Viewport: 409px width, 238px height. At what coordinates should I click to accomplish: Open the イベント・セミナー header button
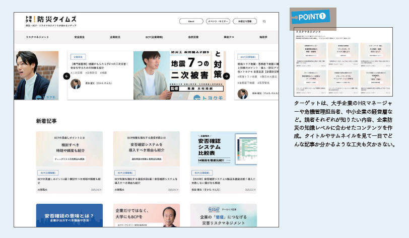[218, 21]
